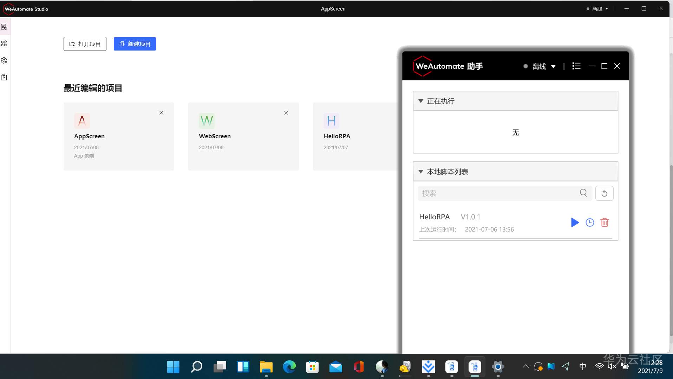Delete the HelloRPA script
Screen dimensions: 673x379
click(605, 222)
